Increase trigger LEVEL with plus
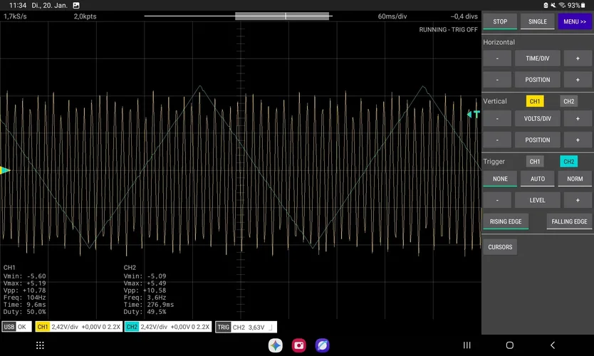594x356 pixels. [x=578, y=200]
